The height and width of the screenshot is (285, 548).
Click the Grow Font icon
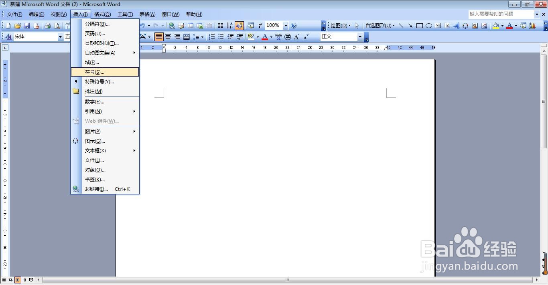pyautogui.click(x=296, y=37)
